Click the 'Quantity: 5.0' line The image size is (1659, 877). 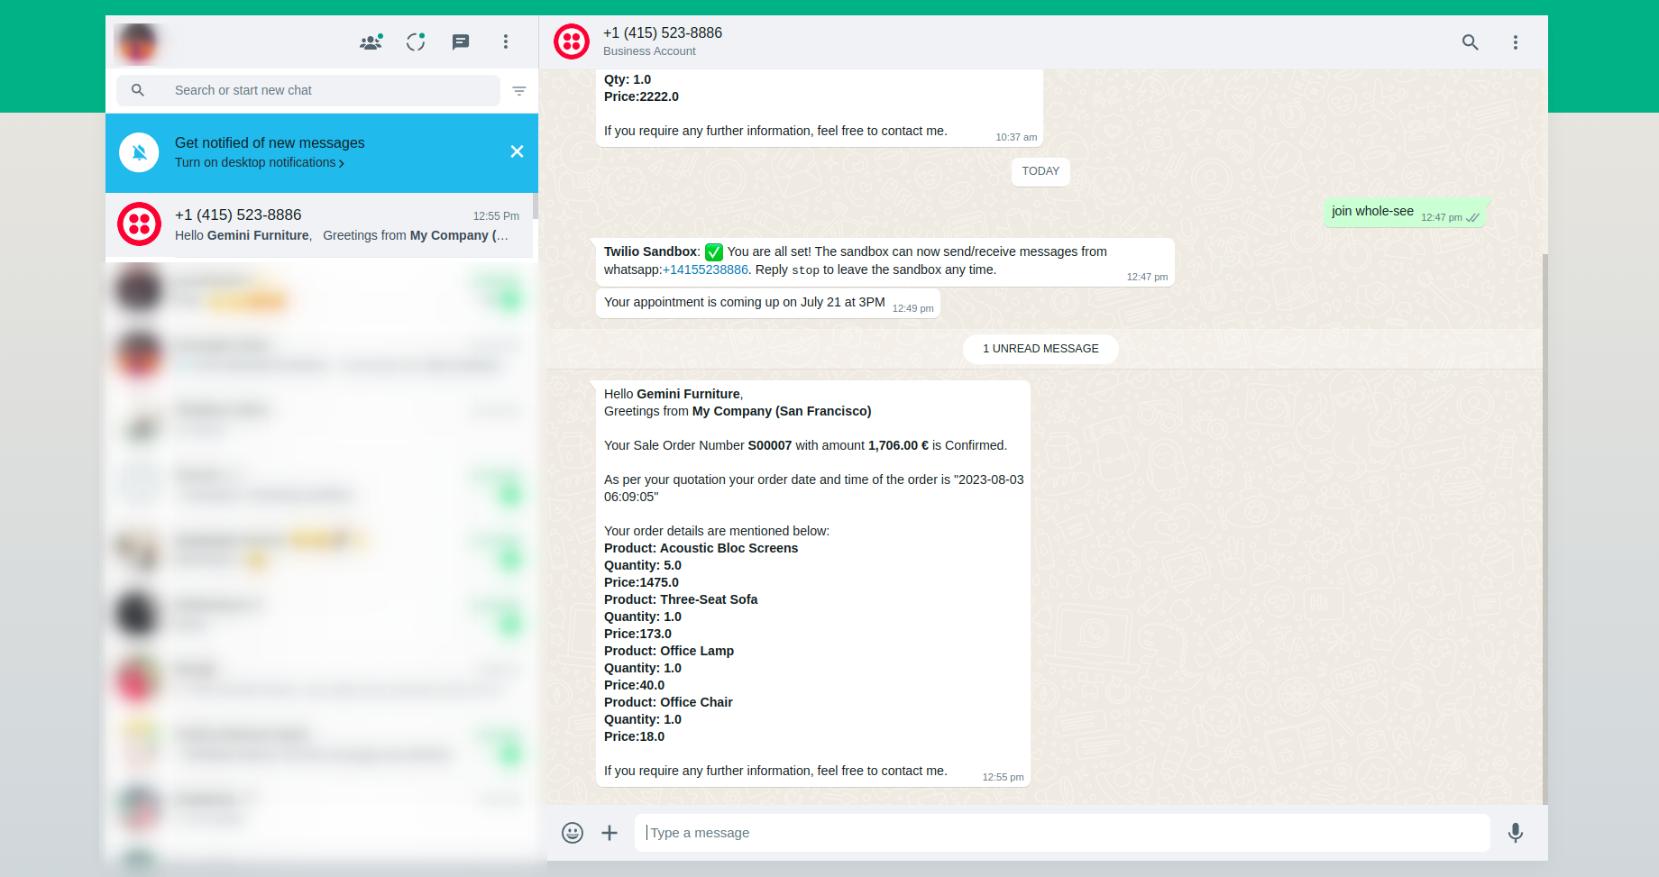(643, 566)
